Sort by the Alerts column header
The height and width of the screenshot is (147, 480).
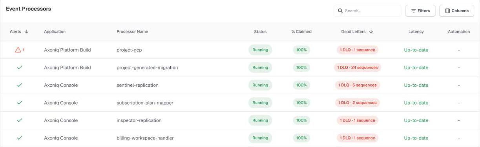19,32
